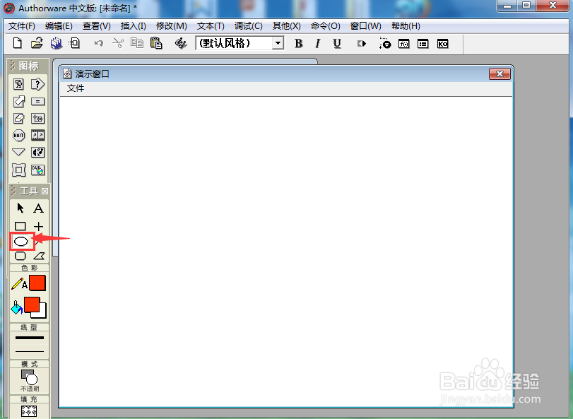Close the 演示窗口 presentation window
Image resolution: width=573 pixels, height=419 pixels.
[x=500, y=73]
